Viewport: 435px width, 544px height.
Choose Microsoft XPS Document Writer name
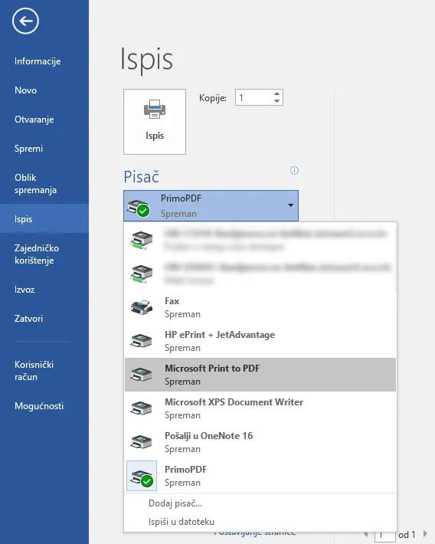(x=234, y=401)
